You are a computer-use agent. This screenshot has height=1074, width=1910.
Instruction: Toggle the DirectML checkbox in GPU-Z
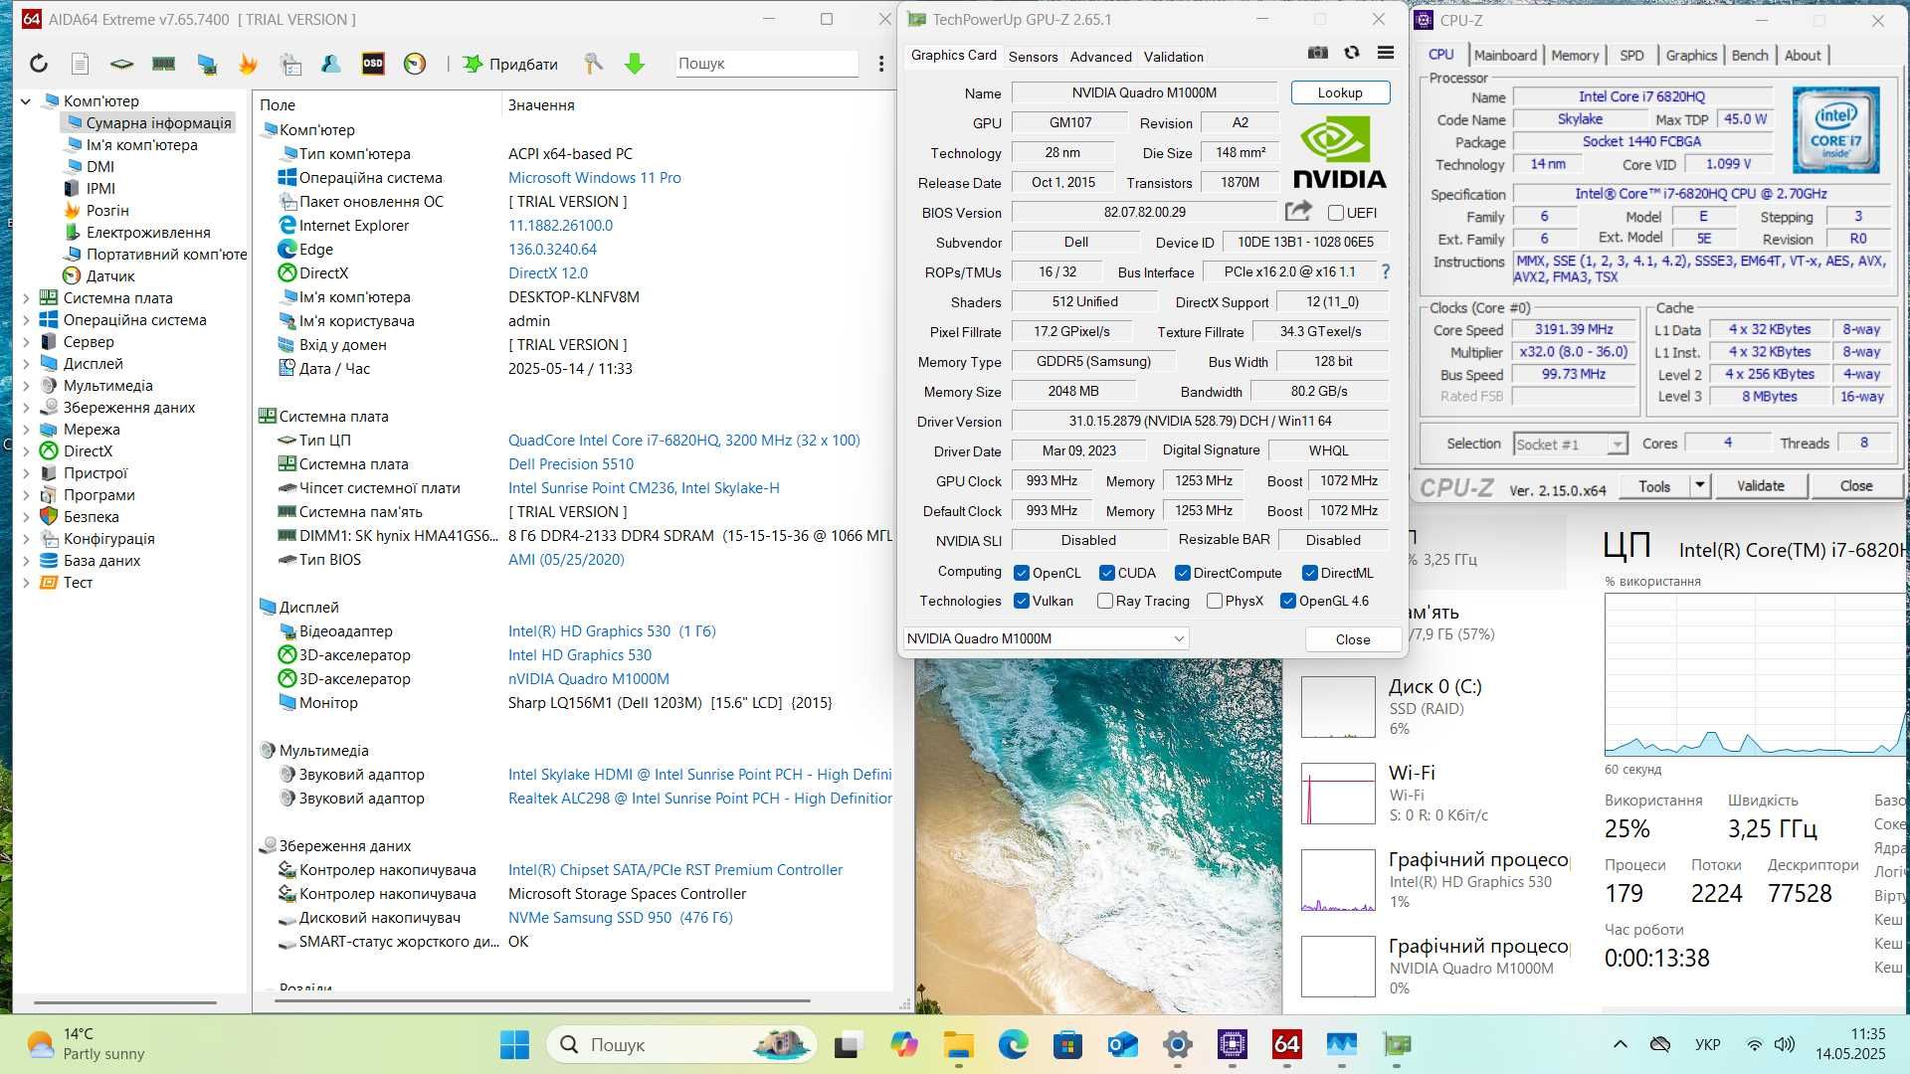tap(1309, 573)
